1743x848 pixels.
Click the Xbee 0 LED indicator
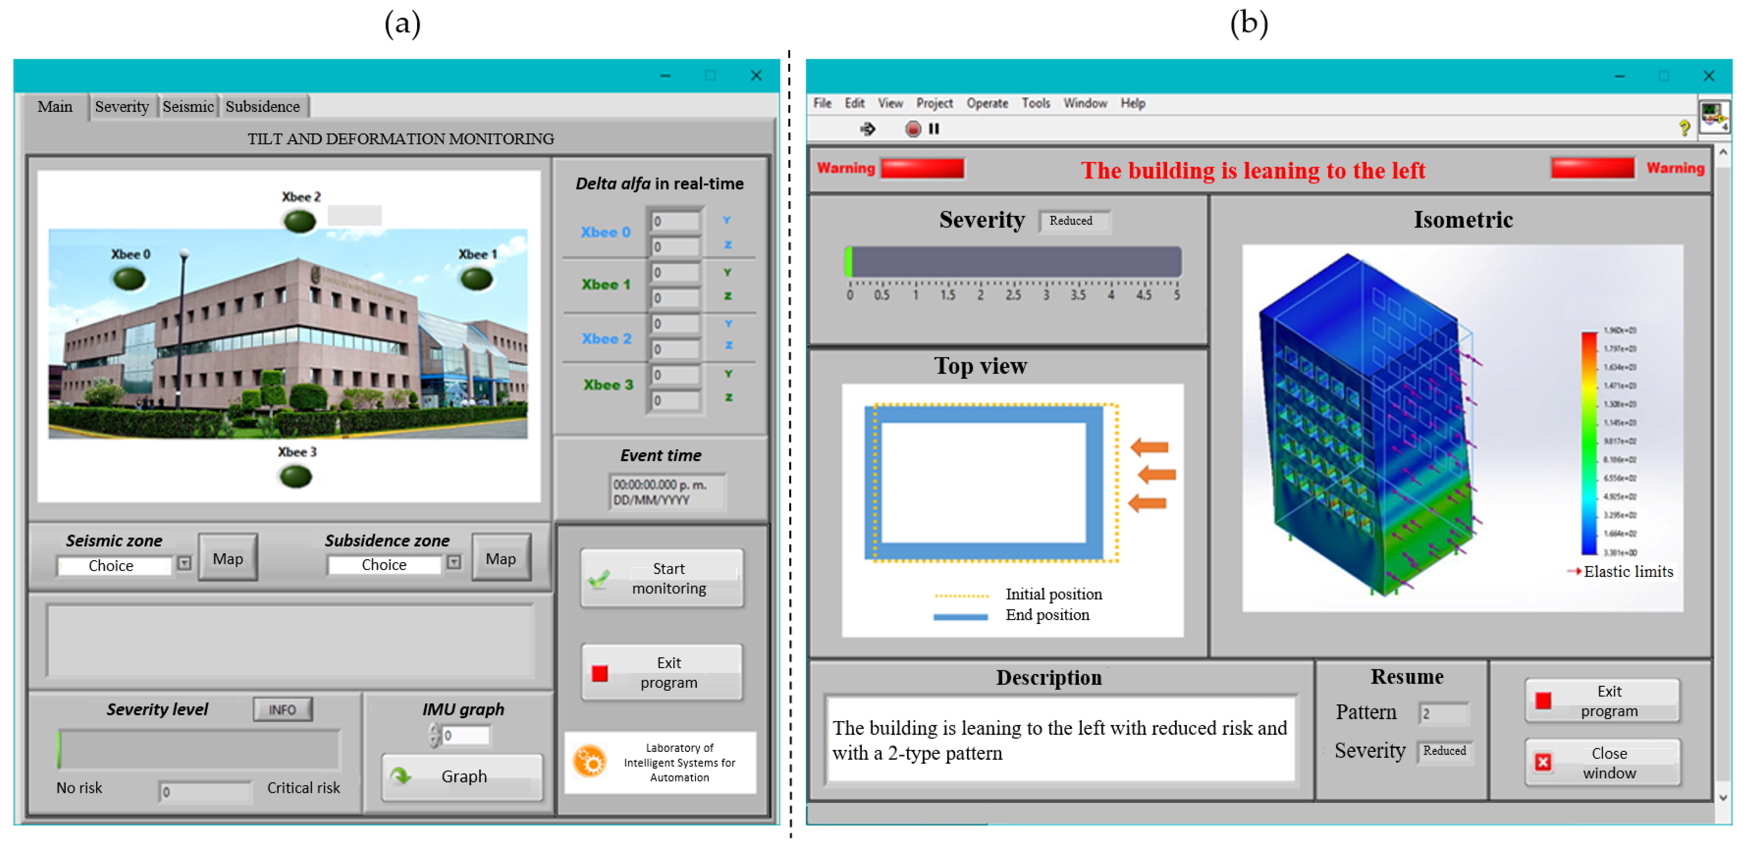(x=128, y=278)
